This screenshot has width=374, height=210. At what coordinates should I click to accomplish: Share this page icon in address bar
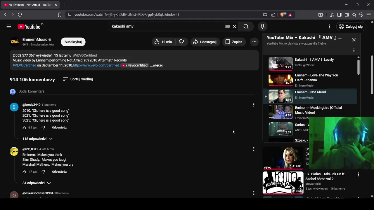pos(273,15)
